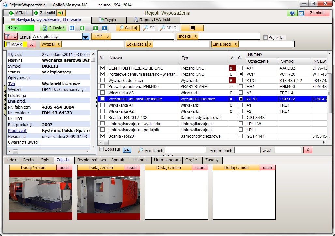335x236 pixels.
Task: Open the Bezpieczeństwo tab
Action: [92, 160]
